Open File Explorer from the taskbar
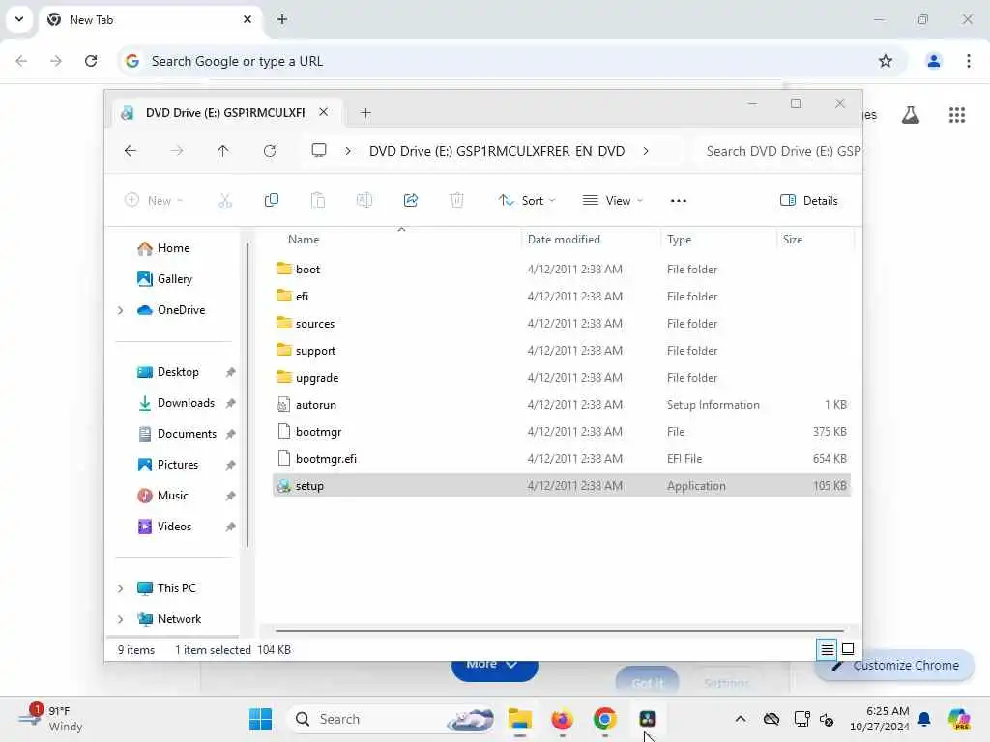Image resolution: width=990 pixels, height=742 pixels. [519, 719]
